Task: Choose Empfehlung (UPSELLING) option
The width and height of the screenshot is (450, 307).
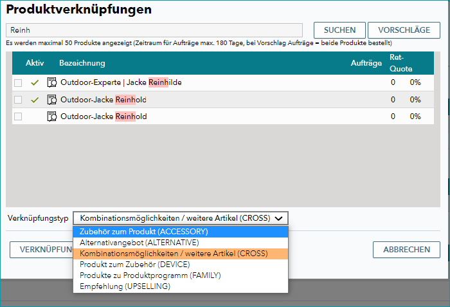Action: (181, 286)
